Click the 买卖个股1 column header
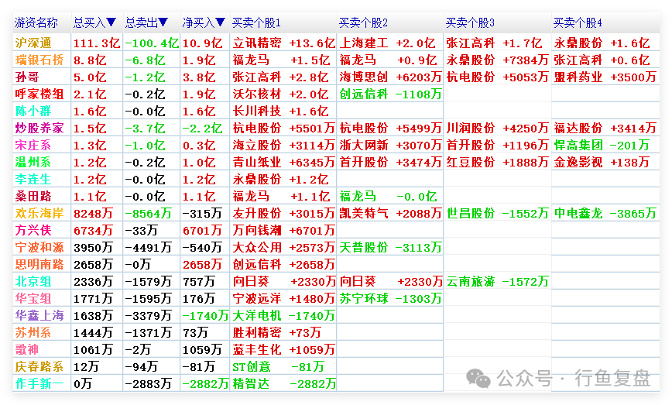 [256, 22]
